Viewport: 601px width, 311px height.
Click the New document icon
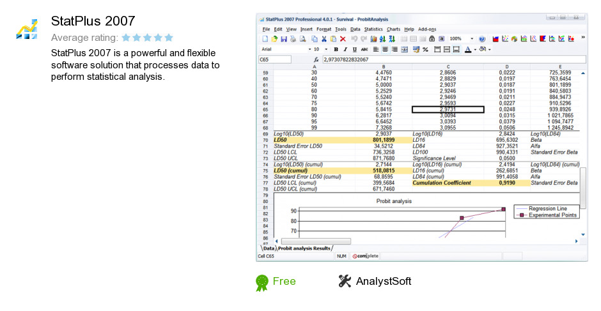[265, 39]
